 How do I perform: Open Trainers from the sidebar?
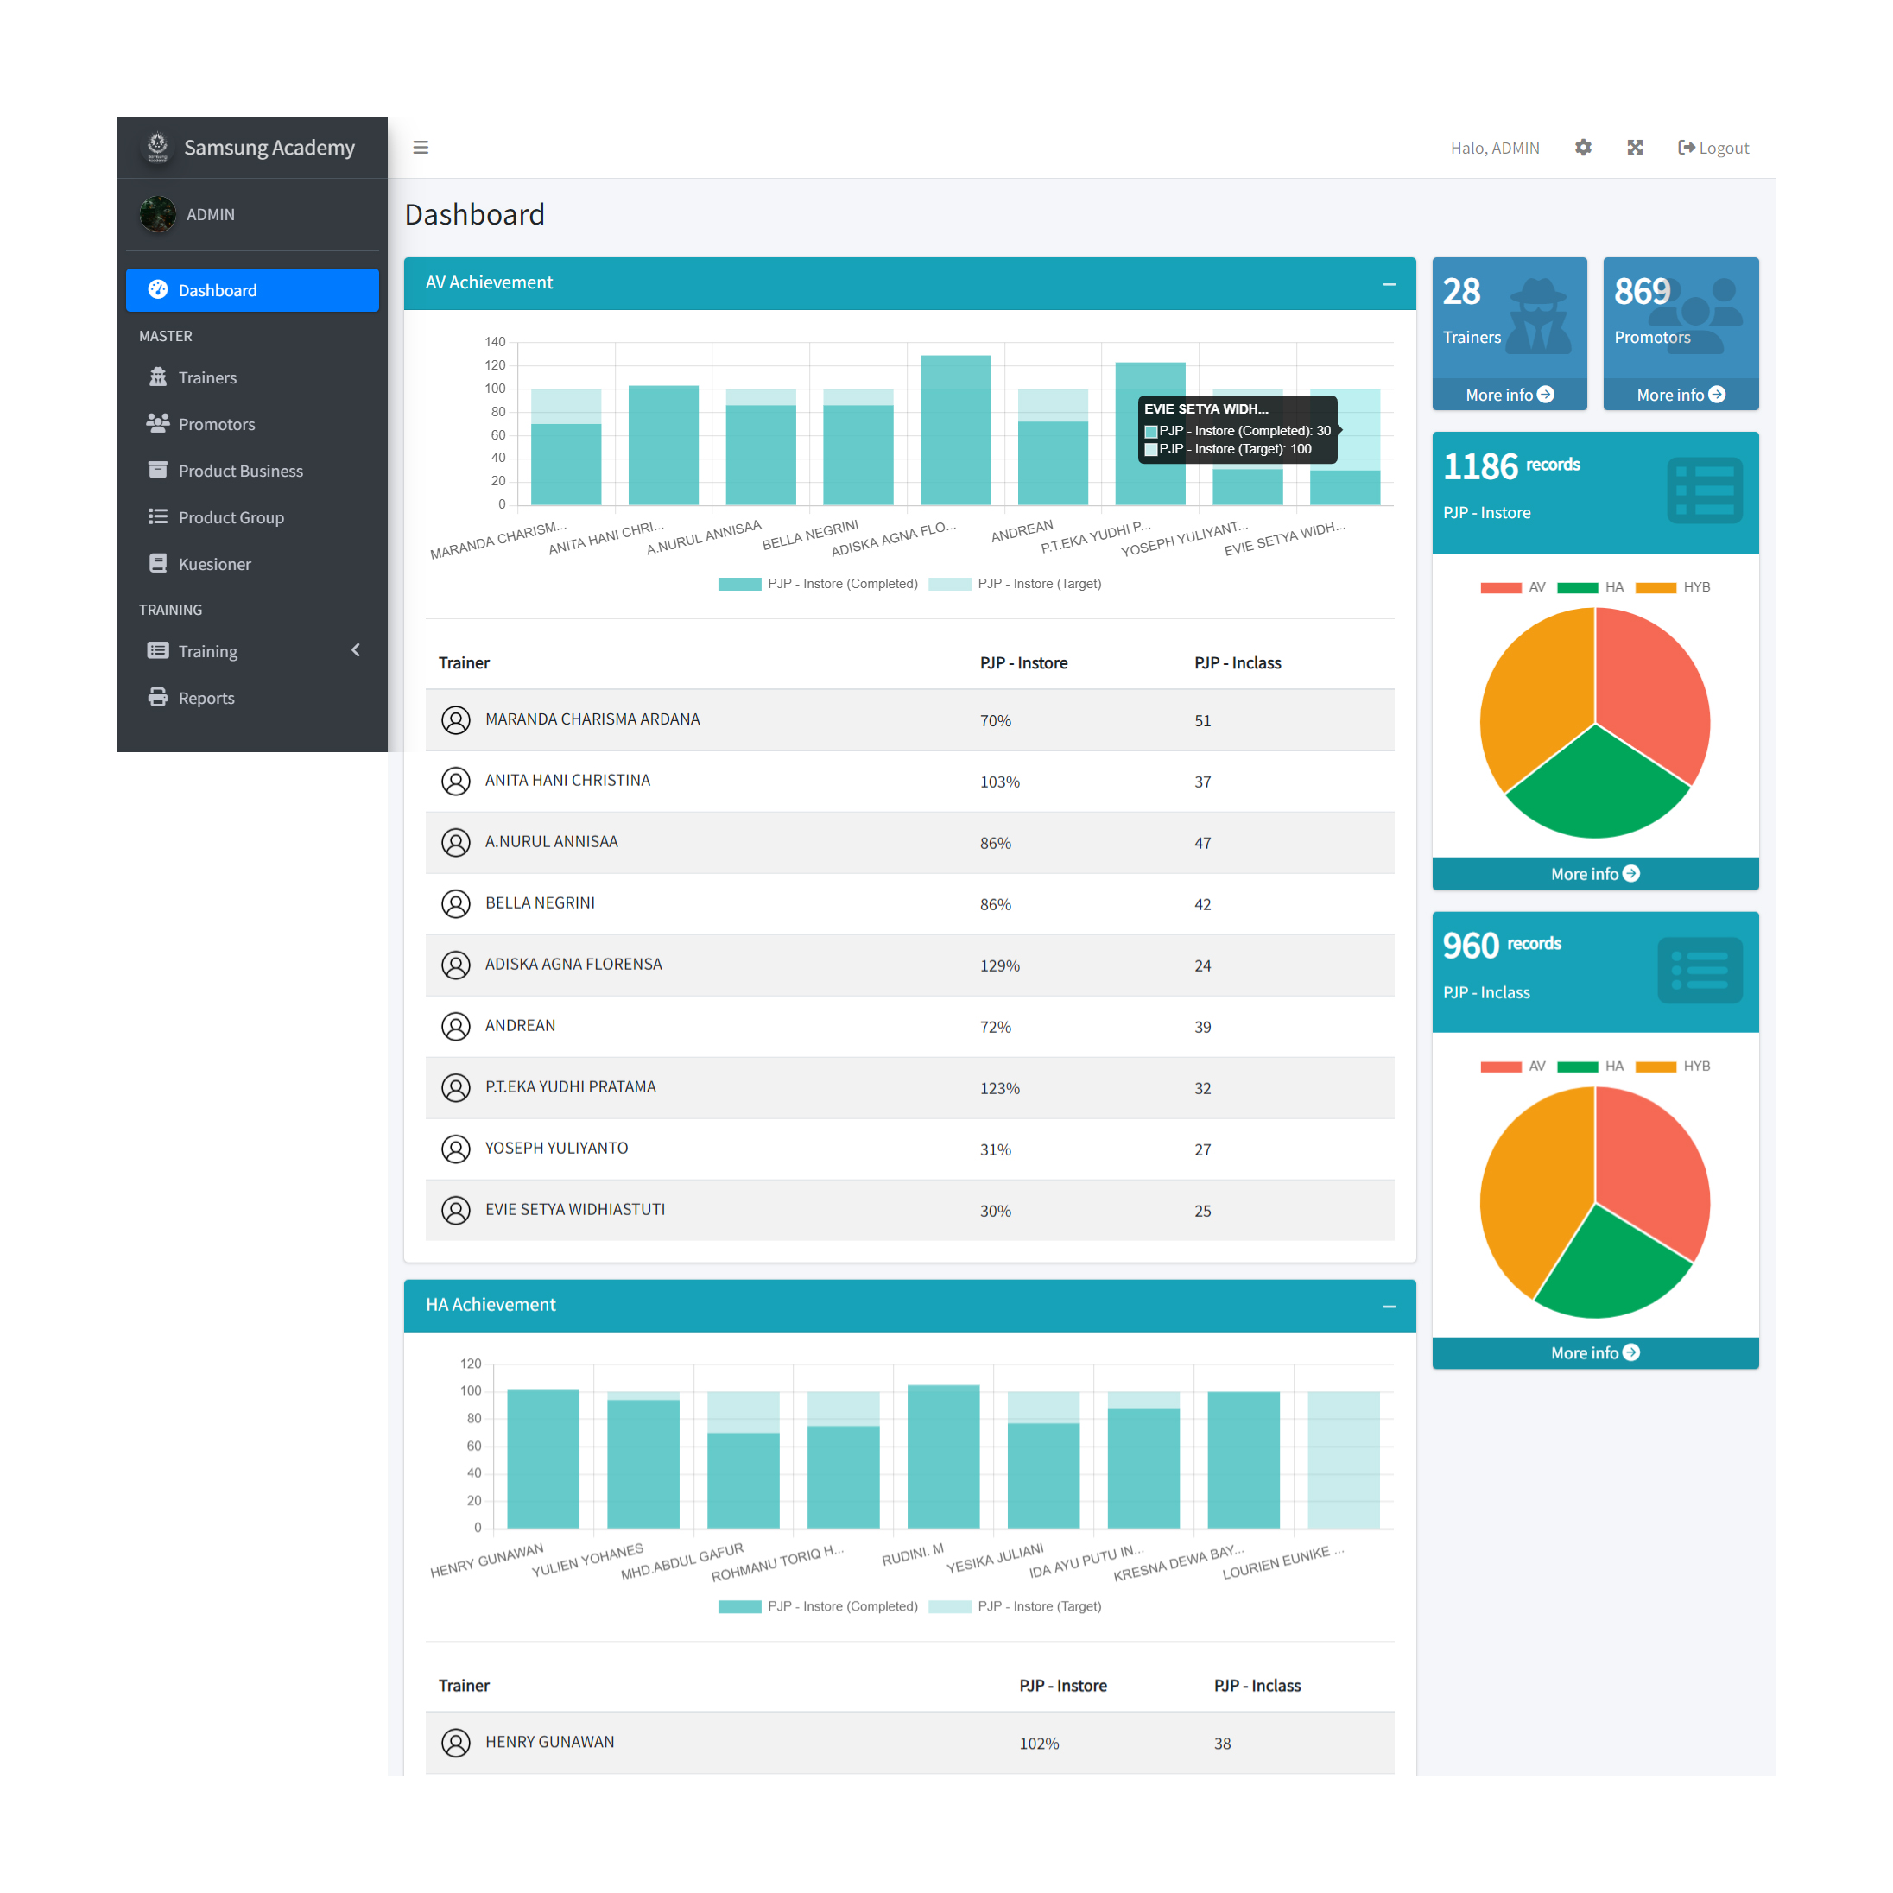(206, 377)
